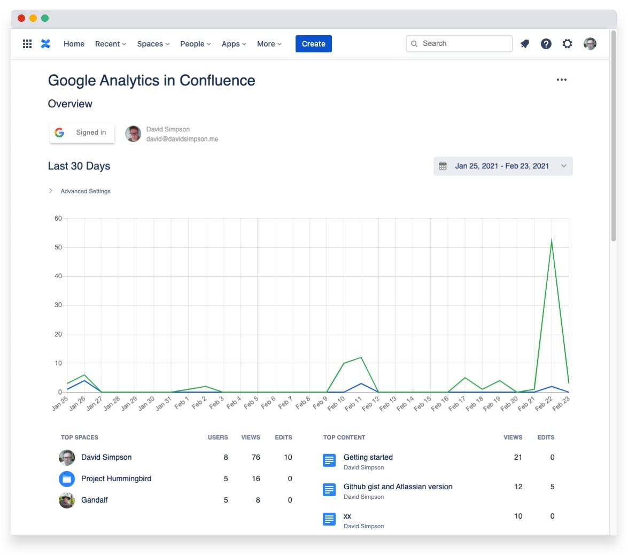This screenshot has height=556, width=628.
Task: Click the TOP CONTENT heading
Action: (x=344, y=437)
